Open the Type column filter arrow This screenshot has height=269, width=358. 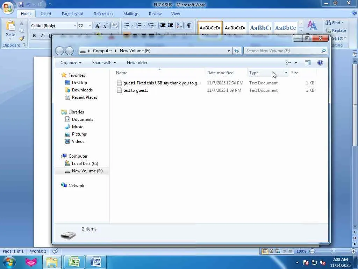click(286, 73)
